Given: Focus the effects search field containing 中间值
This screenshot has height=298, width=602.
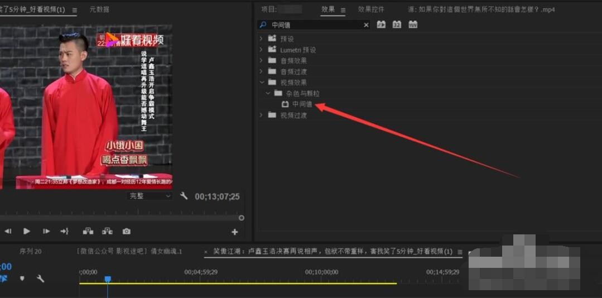Looking at the screenshot, I should pyautogui.click(x=314, y=25).
